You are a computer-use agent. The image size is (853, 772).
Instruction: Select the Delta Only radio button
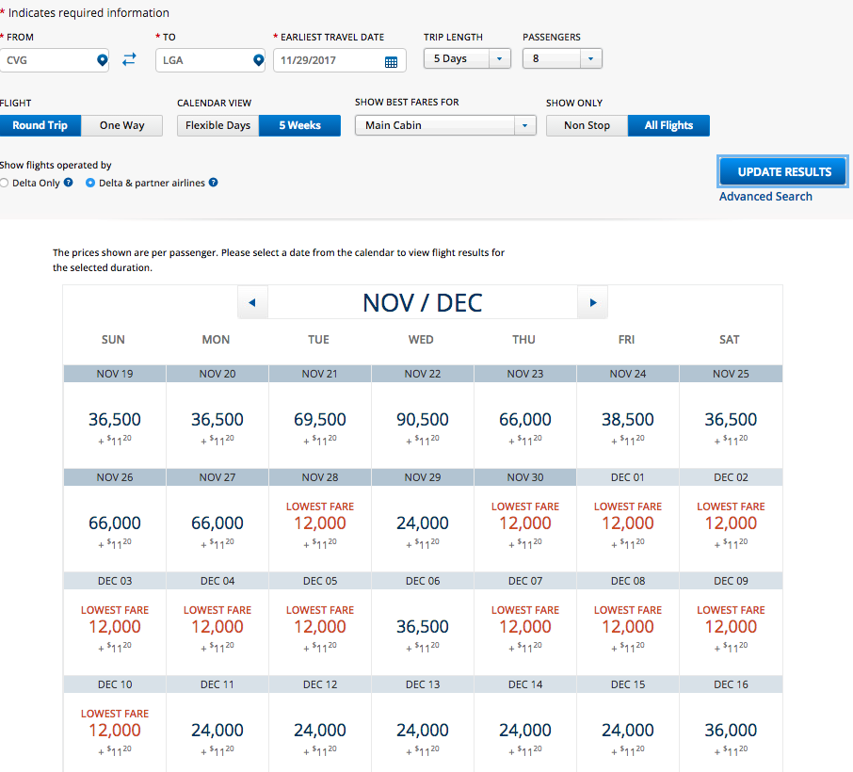coord(5,183)
